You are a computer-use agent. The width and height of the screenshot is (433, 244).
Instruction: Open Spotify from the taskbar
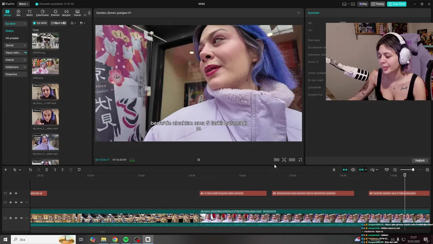pyautogui.click(x=126, y=240)
